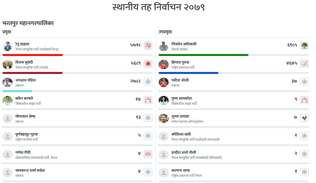Image resolution: width=316 pixels, height=183 pixels.
Task: Click the प्रमुख section heading
Action: [x=7, y=32]
